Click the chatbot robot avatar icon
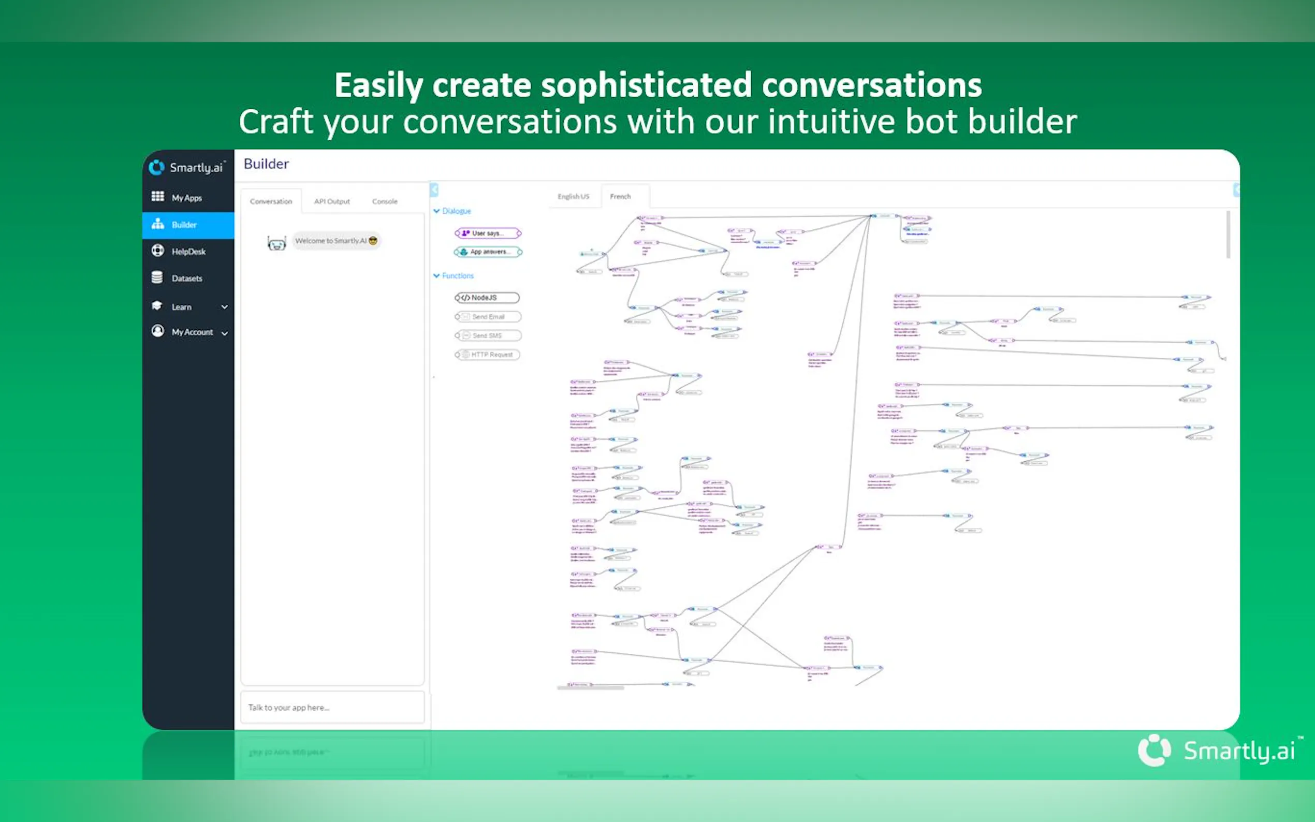 [276, 242]
